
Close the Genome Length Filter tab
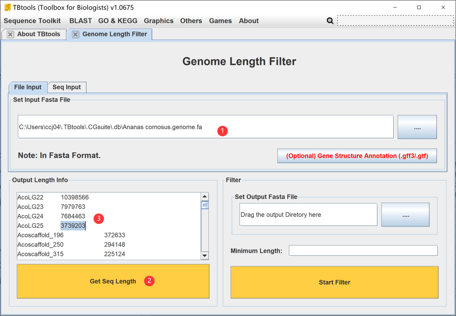click(x=75, y=34)
